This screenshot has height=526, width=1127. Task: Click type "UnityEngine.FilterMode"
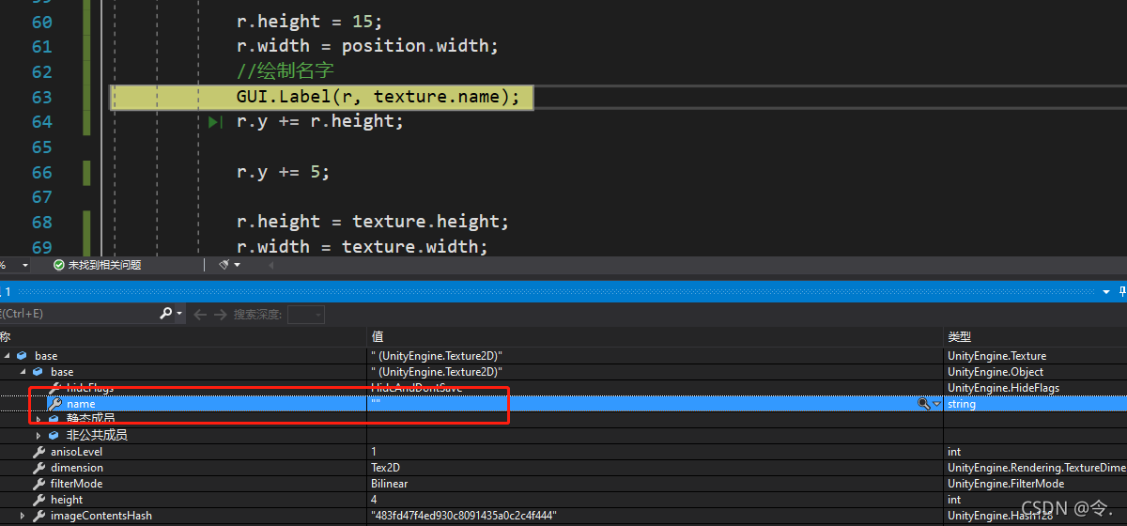tap(1006, 484)
